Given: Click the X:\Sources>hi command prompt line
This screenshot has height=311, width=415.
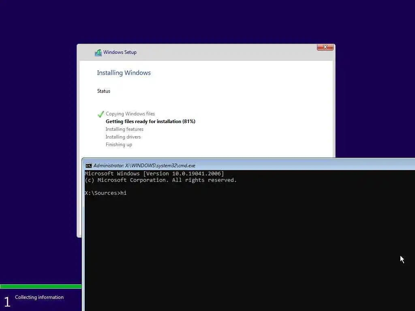Looking at the screenshot, I should 106,193.
